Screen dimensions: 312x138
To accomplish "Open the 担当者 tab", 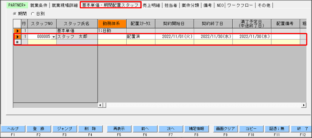I will point(171,5).
